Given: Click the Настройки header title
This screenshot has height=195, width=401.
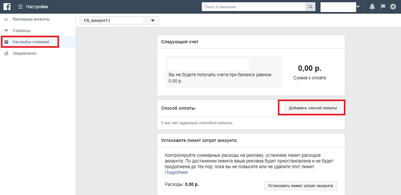Looking at the screenshot, I should click(37, 7).
